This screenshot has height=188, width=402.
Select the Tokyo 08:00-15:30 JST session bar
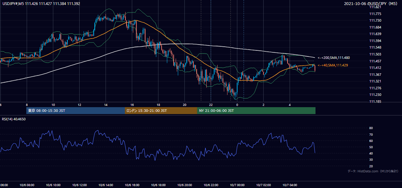76,111
